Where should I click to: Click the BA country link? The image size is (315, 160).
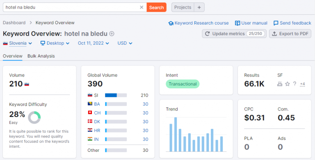[x=97, y=104]
